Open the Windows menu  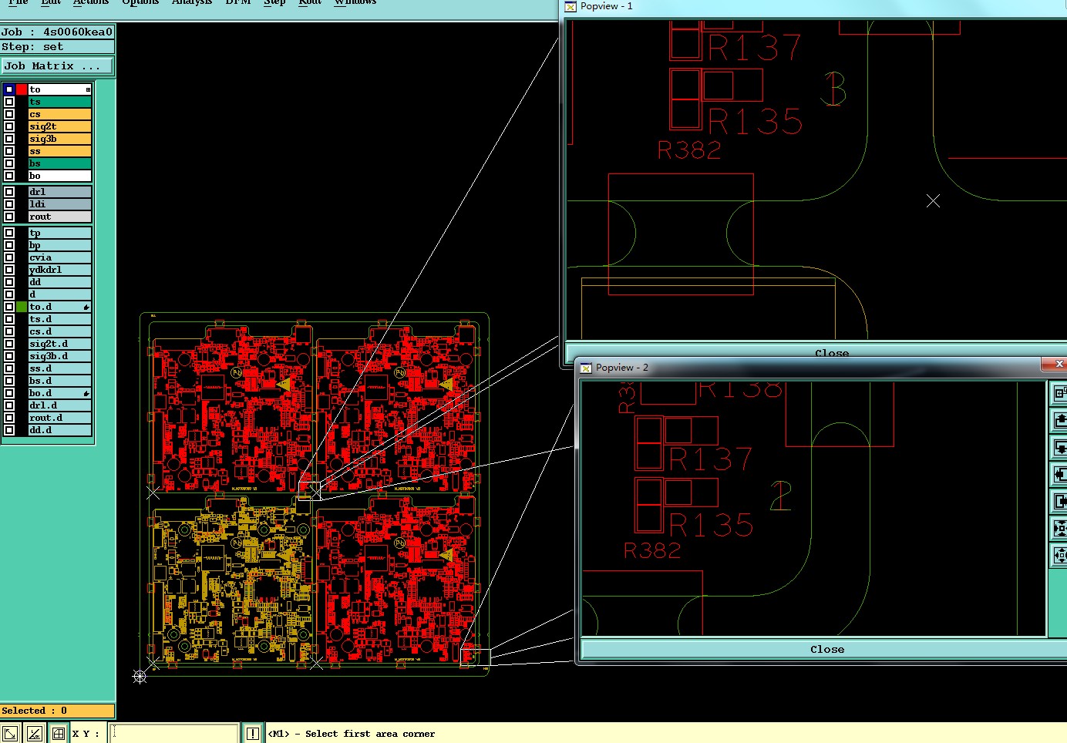click(355, 2)
